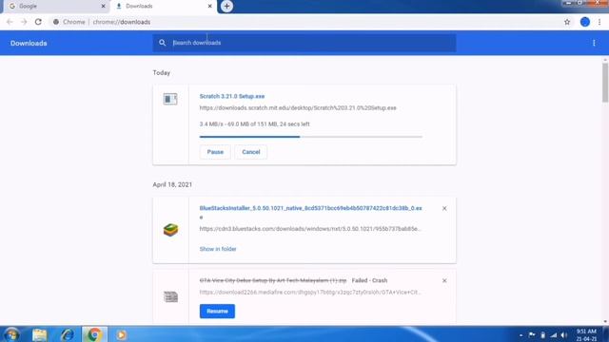This screenshot has width=609, height=342.
Task: Open the Downloads page more-actions menu
Action: click(594, 43)
